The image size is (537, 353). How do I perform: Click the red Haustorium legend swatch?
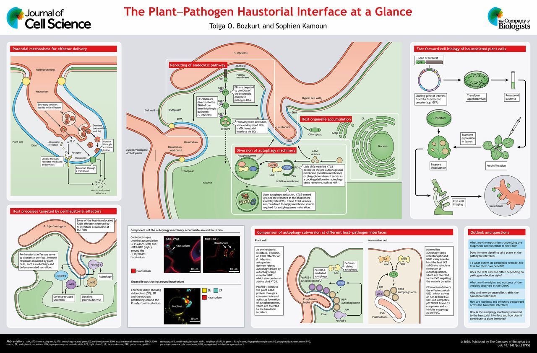(133, 271)
